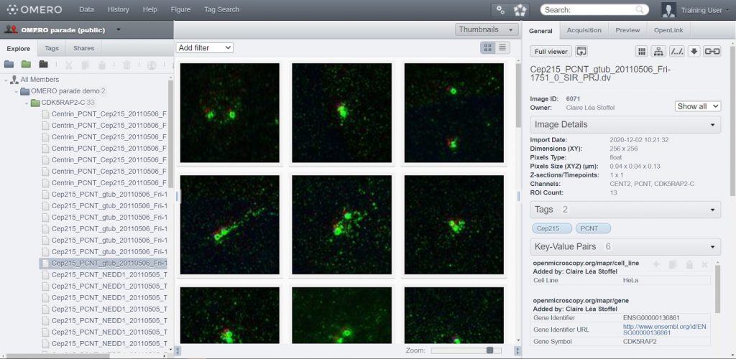This screenshot has width=736, height=359.
Task: Open the activities panel icon
Action: click(x=520, y=10)
